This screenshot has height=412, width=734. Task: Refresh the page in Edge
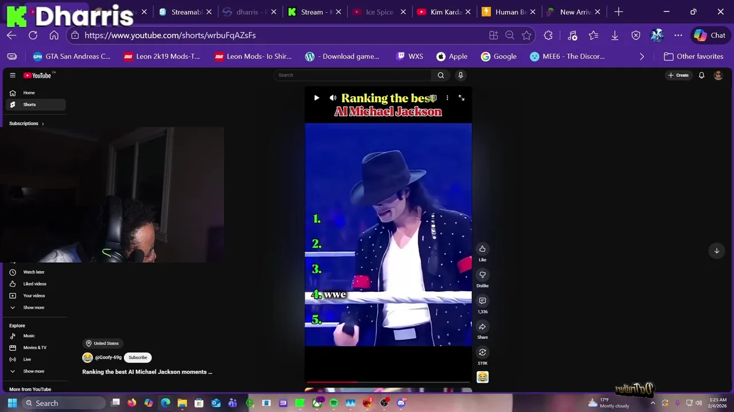click(x=33, y=35)
